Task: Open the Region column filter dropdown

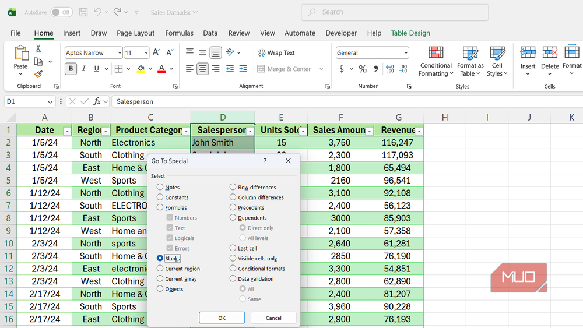Action: tap(106, 131)
